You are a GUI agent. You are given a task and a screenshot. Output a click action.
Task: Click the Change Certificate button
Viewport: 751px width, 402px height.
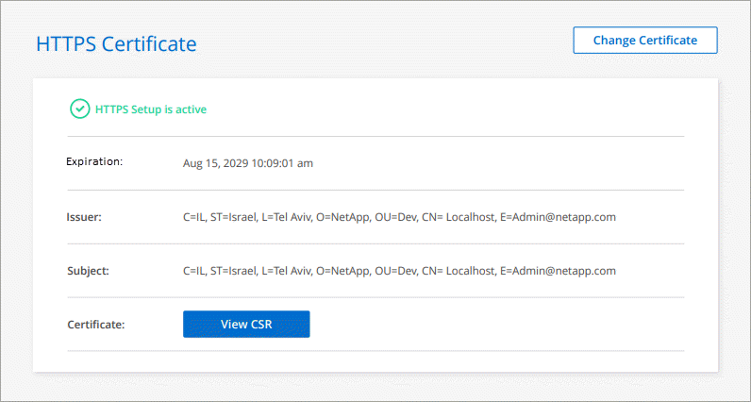pyautogui.click(x=645, y=41)
